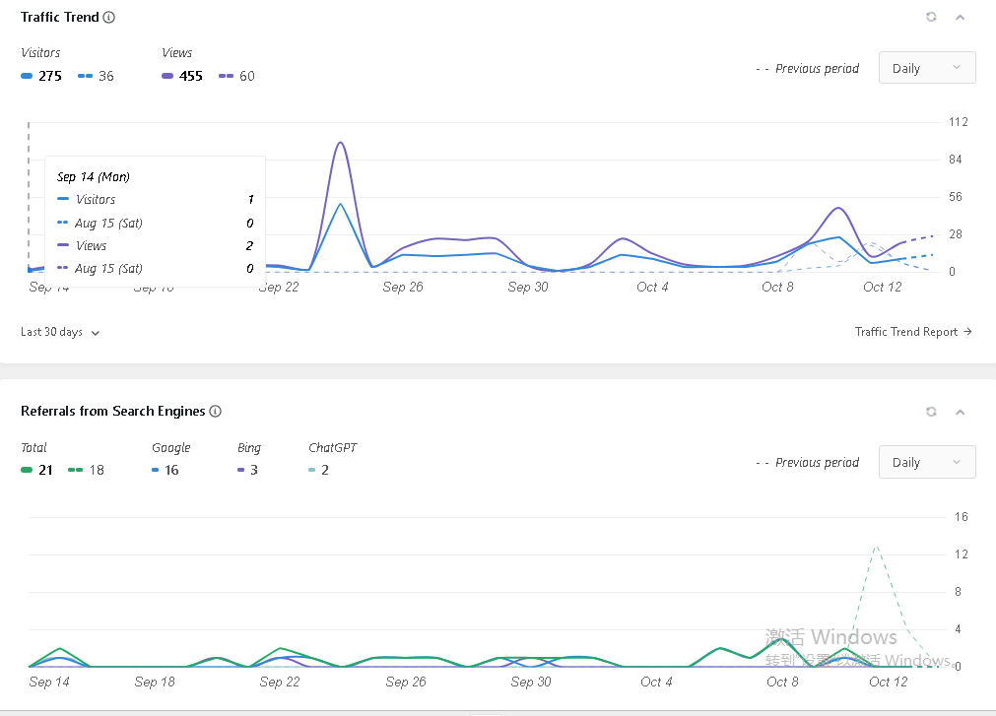Toggle the Total 21 referrals legend
The width and height of the screenshot is (996, 716).
point(36,471)
